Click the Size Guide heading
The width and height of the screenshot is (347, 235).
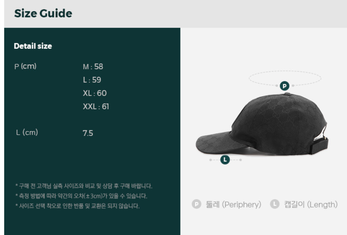click(x=43, y=13)
